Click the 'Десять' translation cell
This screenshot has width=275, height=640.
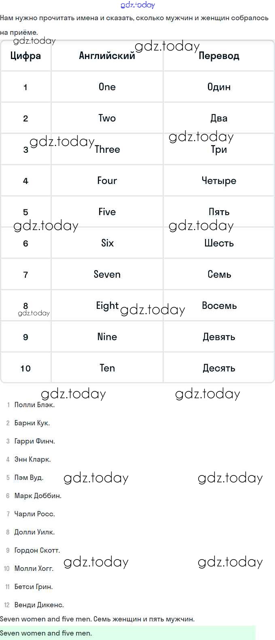click(x=219, y=368)
